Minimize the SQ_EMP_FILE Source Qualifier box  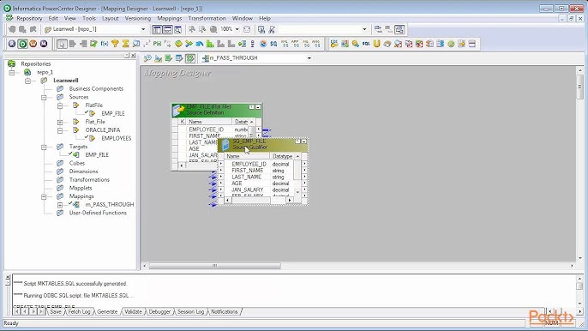click(304, 141)
